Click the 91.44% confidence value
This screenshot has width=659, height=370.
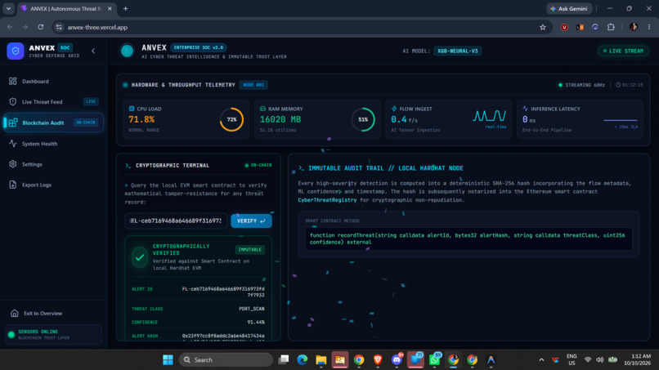256,322
